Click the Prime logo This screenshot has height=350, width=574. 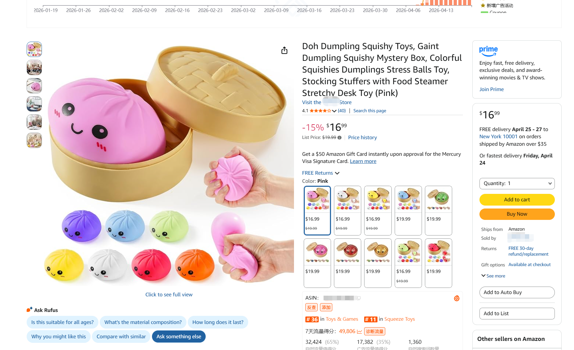[488, 51]
